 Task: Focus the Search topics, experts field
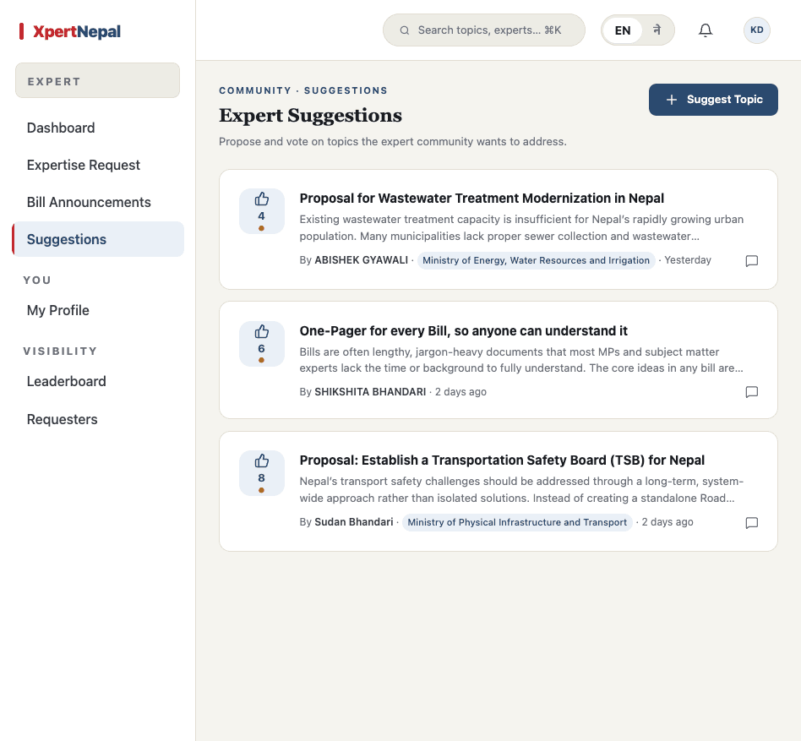coord(484,30)
